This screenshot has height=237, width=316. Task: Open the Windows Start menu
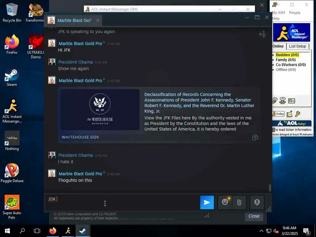click(7, 231)
